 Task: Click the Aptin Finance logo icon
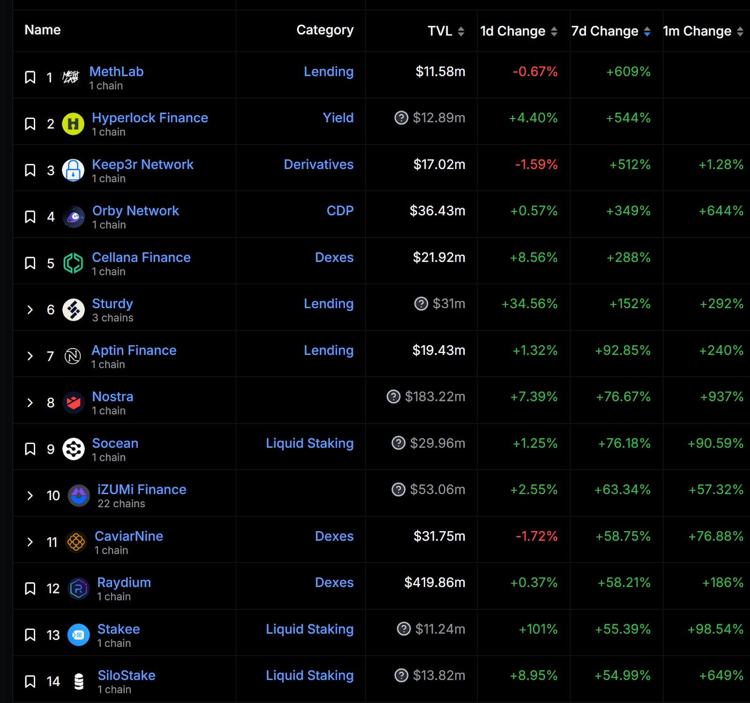coord(73,356)
